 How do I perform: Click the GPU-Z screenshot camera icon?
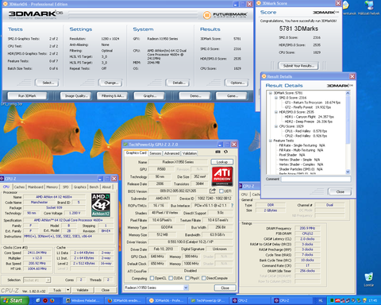(217, 152)
